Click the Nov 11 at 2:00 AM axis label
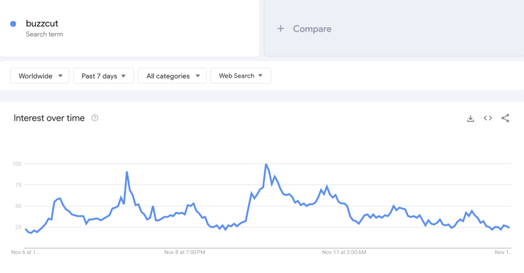This screenshot has width=524, height=273. pyautogui.click(x=344, y=252)
